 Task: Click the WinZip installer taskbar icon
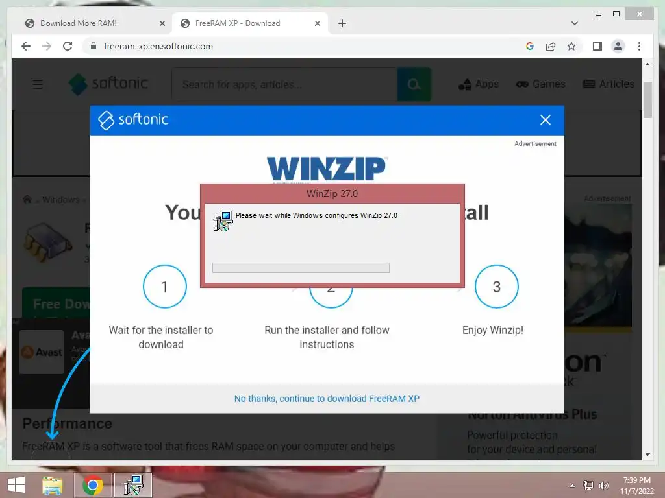133,485
